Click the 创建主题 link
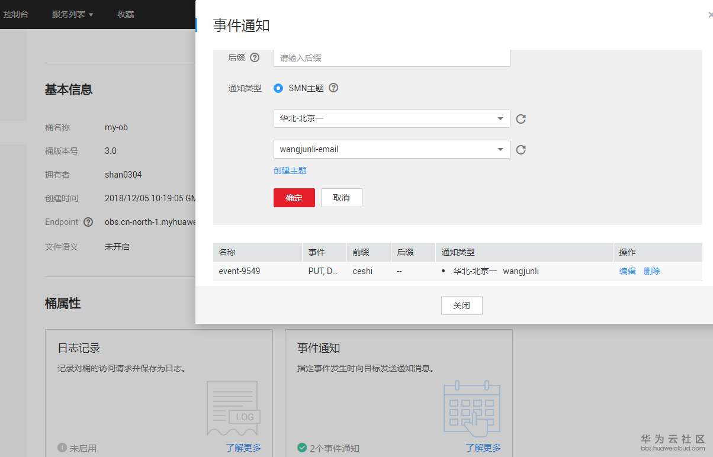This screenshot has height=457, width=713. 290,170
